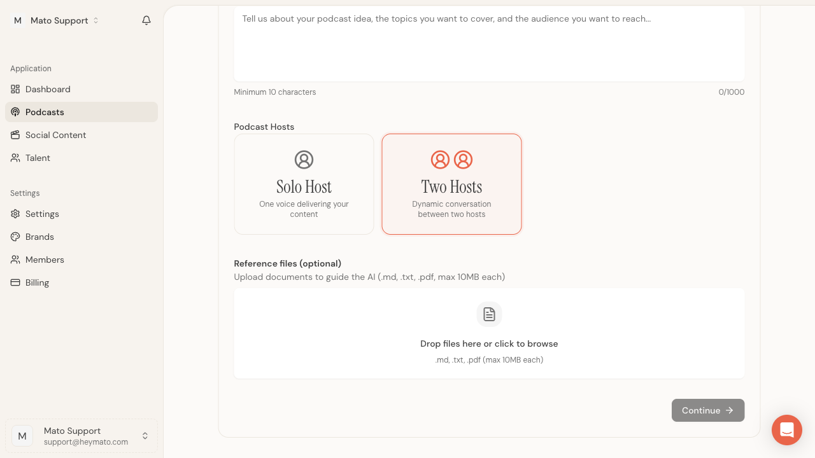Image resolution: width=815 pixels, height=458 pixels.
Task: Click the Brands palette icon
Action: (x=15, y=237)
